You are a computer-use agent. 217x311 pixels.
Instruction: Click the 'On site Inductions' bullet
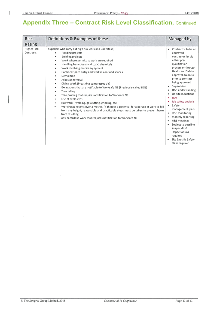tap(183, 94)
